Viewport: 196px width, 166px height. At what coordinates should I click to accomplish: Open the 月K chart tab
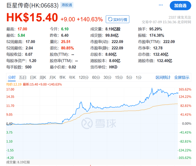click(52, 77)
